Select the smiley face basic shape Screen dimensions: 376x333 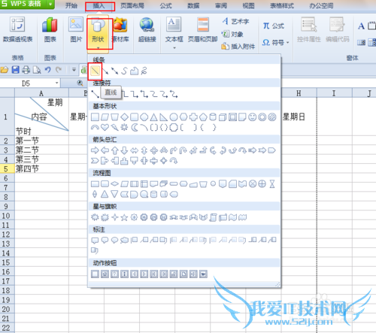(253, 117)
